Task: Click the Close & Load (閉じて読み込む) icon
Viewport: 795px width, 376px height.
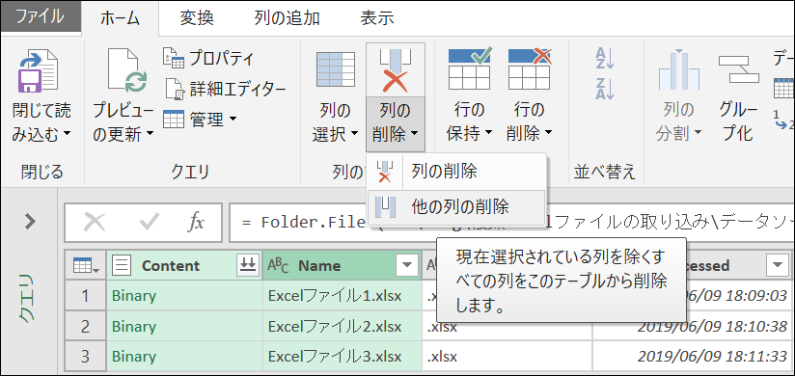Action: tap(40, 70)
